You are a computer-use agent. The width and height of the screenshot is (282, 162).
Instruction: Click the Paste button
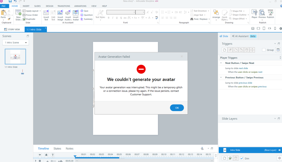coord(3,15)
